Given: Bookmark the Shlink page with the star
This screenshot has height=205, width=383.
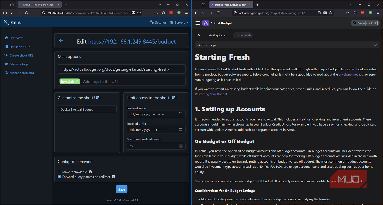Looking at the screenshot, I should pyautogui.click(x=139, y=13).
